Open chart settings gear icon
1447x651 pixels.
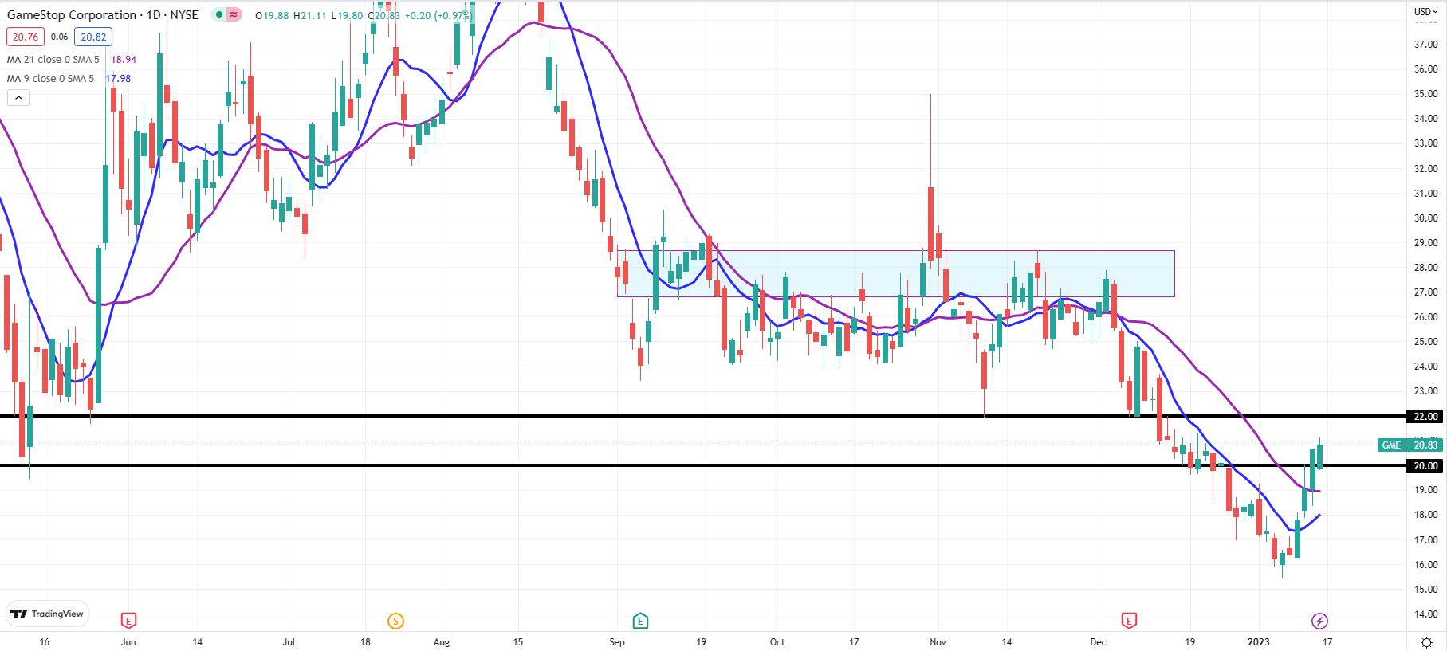click(x=1426, y=641)
